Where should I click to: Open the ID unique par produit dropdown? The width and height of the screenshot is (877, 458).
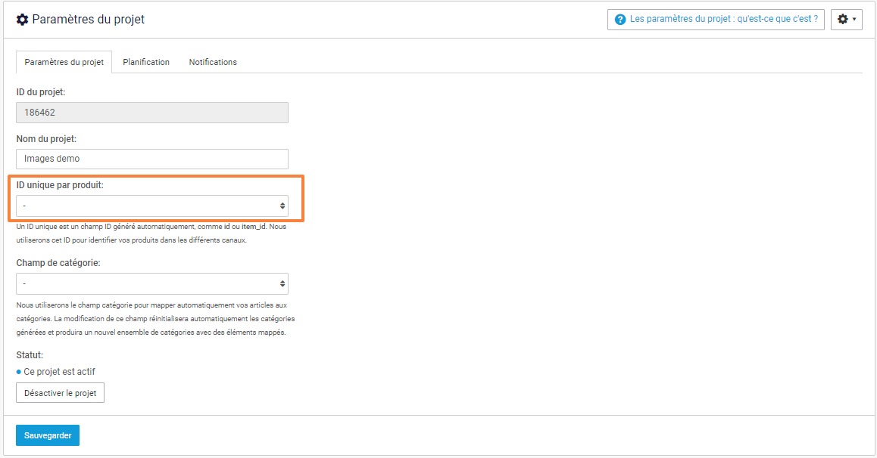pyautogui.click(x=151, y=206)
